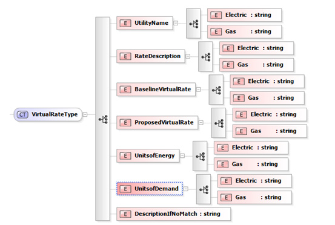This screenshot has width=335, height=225.
Task: Click the E icon of UtilityName
Action: tap(125, 23)
